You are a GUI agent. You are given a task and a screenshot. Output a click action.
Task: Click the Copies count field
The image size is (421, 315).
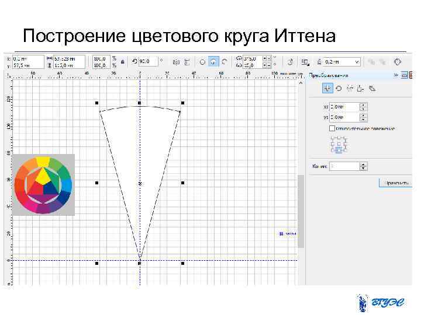click(x=344, y=166)
